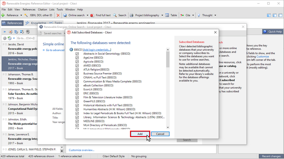This screenshot has height=159, width=284.
Task: Uncheck Abstracts in Social Gerontology (EBSCO)
Action: pos(77,54)
